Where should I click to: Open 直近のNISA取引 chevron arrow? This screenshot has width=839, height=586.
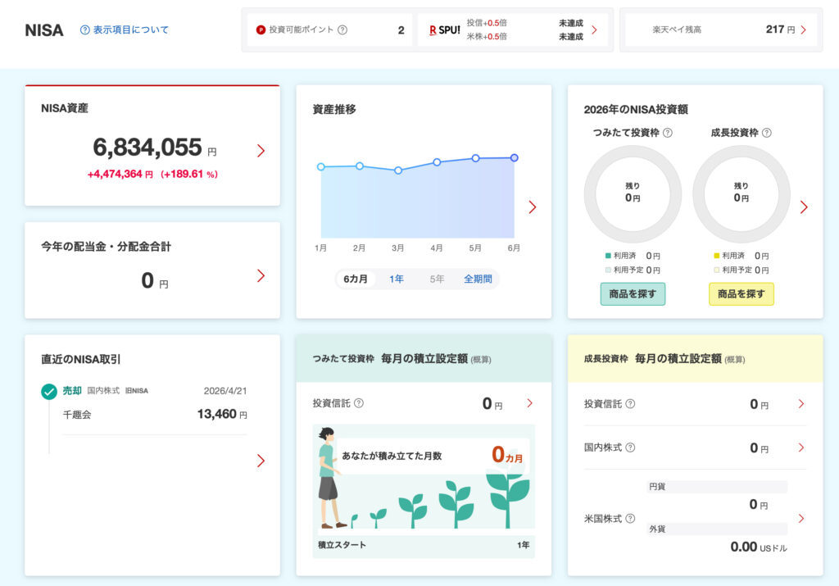(x=261, y=461)
